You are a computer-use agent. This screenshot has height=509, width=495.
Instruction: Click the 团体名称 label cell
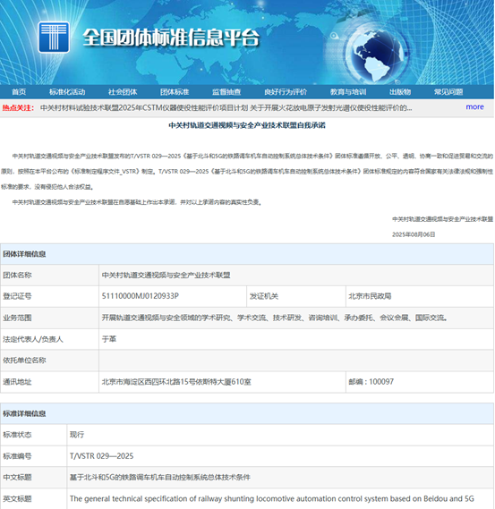click(x=49, y=275)
